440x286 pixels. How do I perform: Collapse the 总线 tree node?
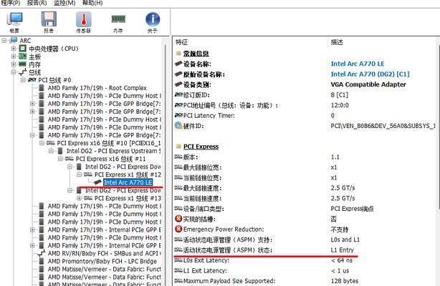point(14,72)
